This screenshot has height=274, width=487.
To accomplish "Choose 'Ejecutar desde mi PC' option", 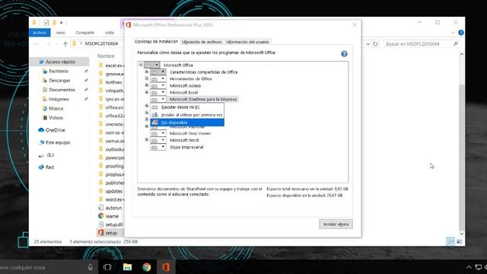I will 187,107.
